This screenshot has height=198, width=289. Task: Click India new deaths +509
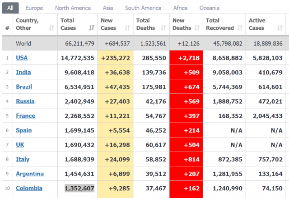pyautogui.click(x=191, y=73)
